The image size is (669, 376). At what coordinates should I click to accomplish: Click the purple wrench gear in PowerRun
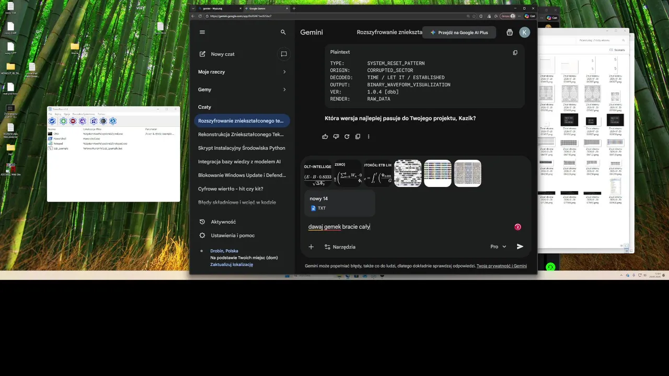point(83,121)
